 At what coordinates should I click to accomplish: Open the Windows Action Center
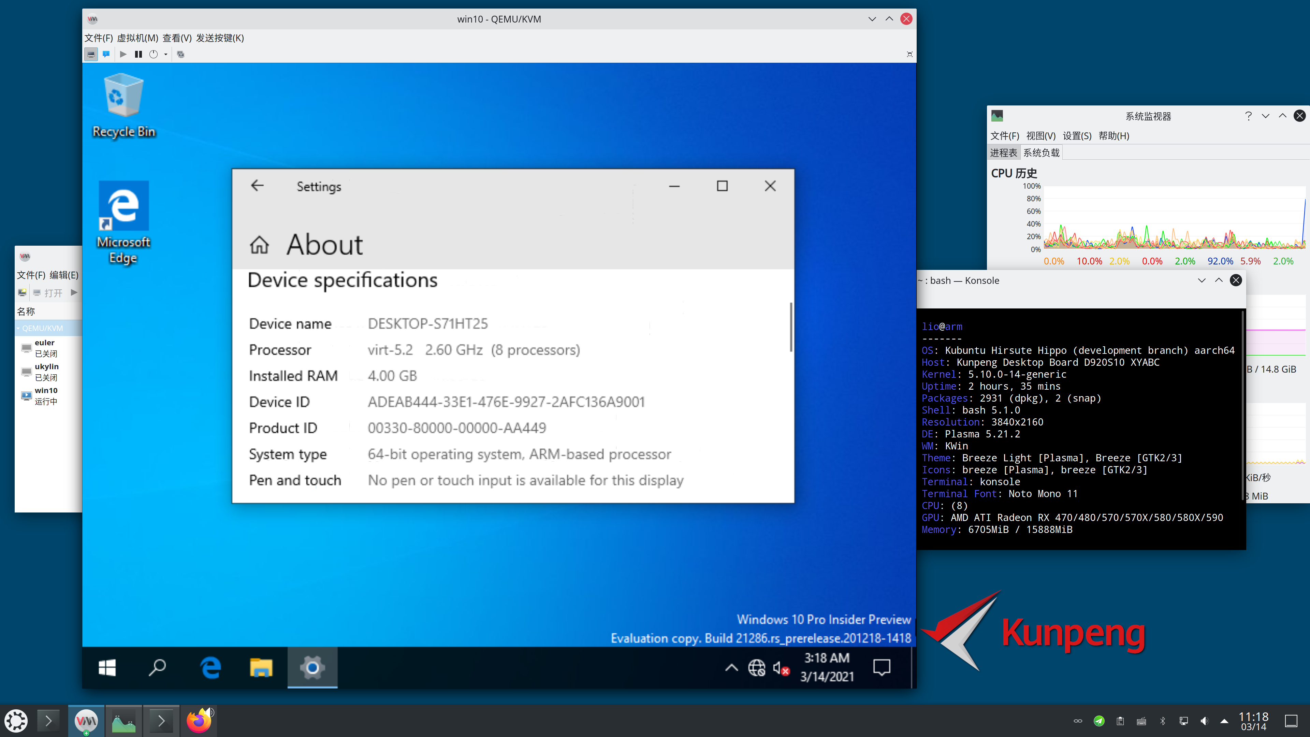tap(881, 667)
